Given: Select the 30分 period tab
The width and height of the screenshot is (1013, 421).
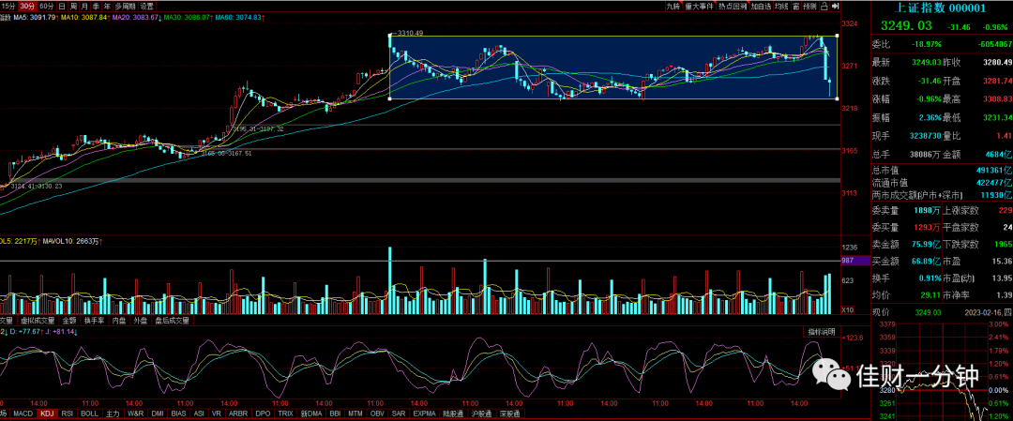Looking at the screenshot, I should click(x=27, y=7).
